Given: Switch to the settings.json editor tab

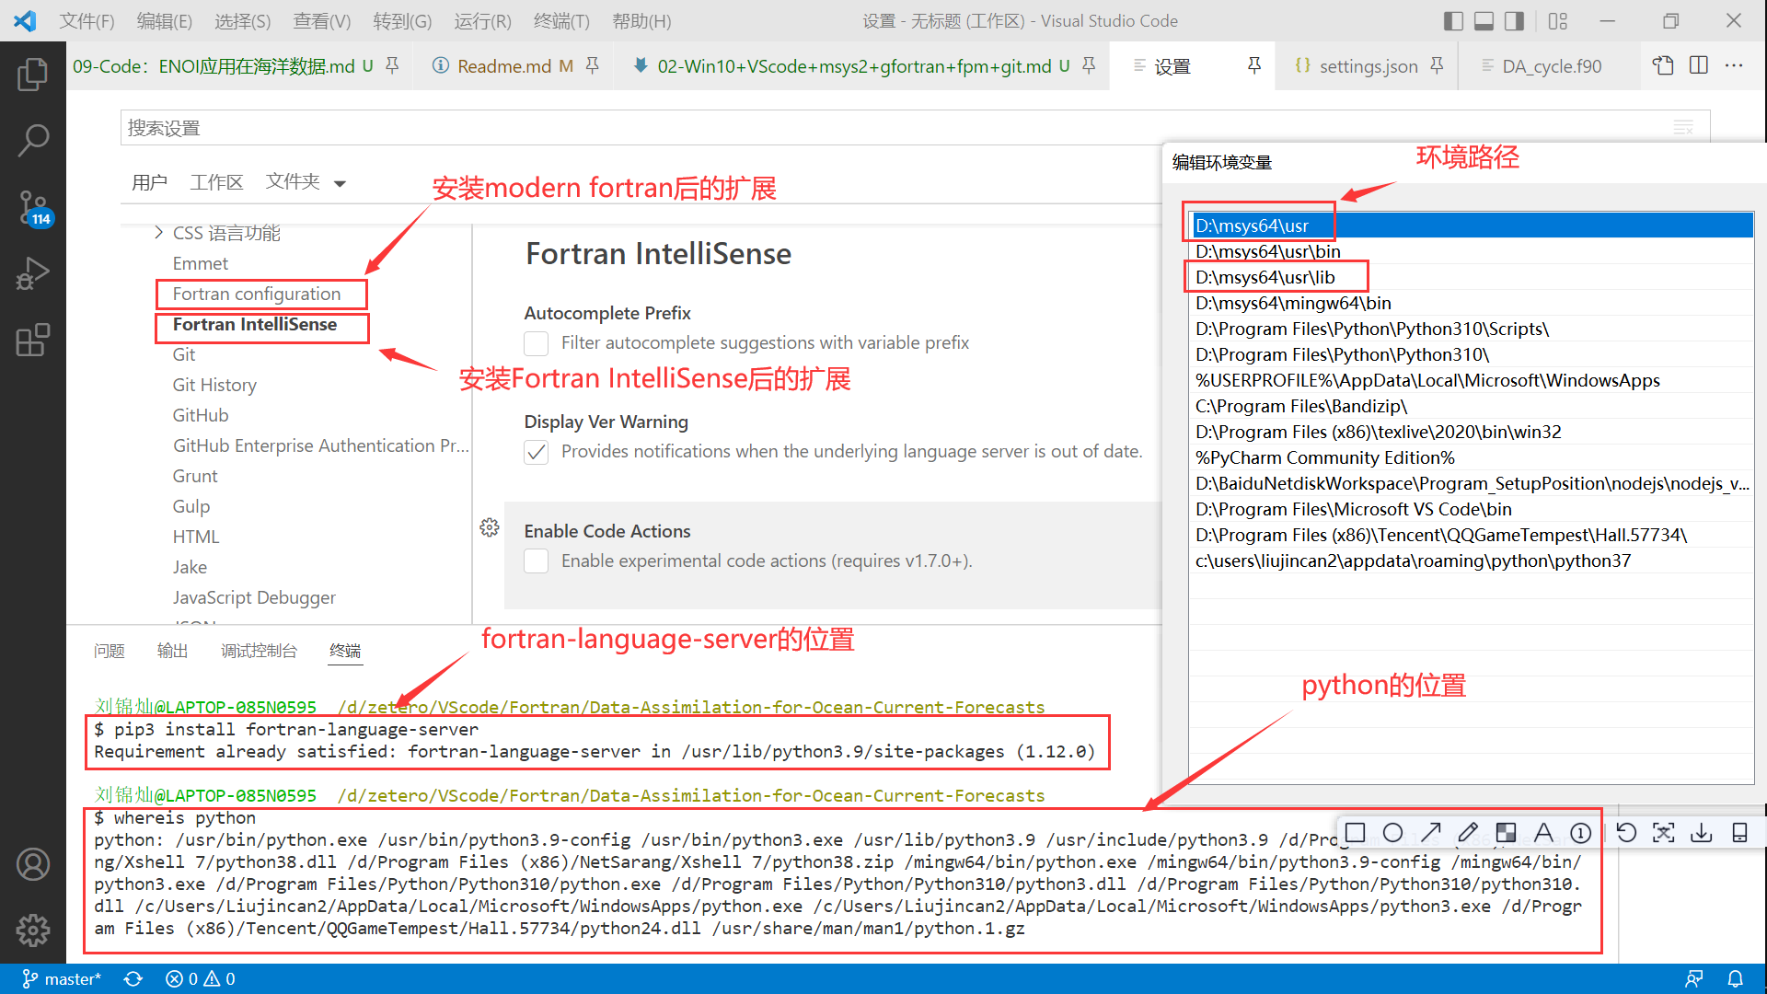Looking at the screenshot, I should (x=1367, y=66).
